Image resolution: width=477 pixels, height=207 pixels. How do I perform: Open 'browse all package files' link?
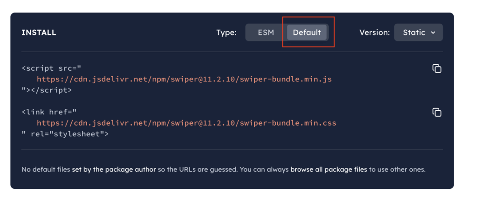[329, 170]
